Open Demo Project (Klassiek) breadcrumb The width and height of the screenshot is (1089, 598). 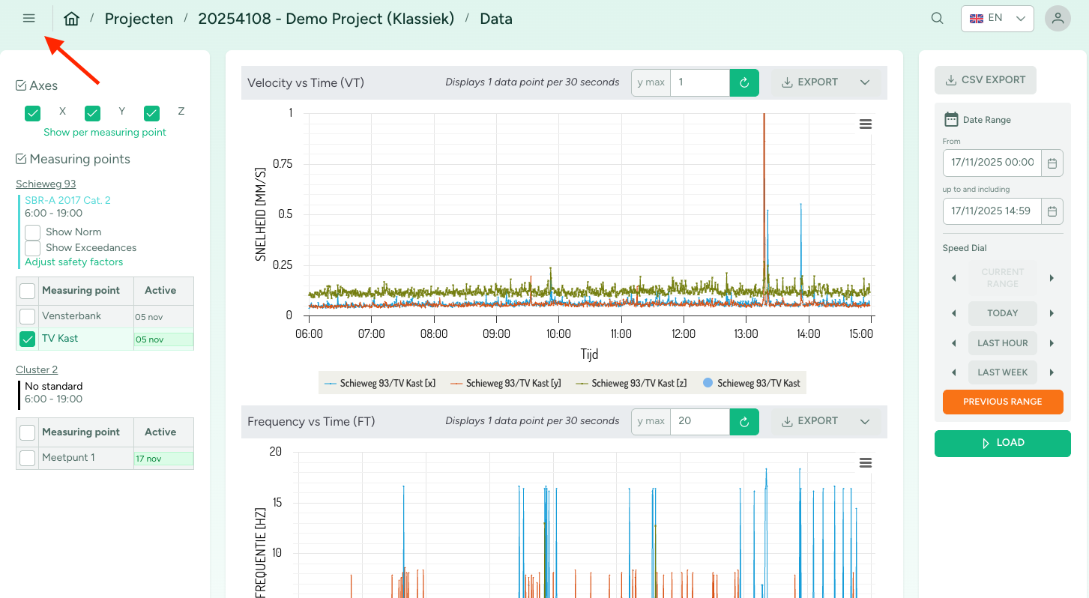click(x=326, y=19)
